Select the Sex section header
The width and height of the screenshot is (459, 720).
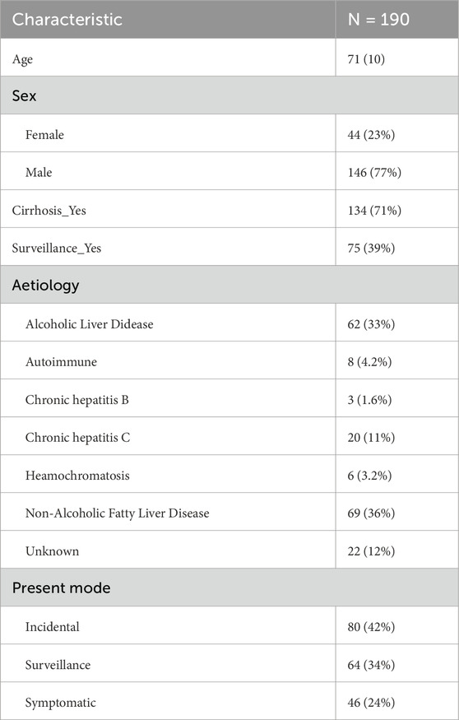[x=229, y=95]
